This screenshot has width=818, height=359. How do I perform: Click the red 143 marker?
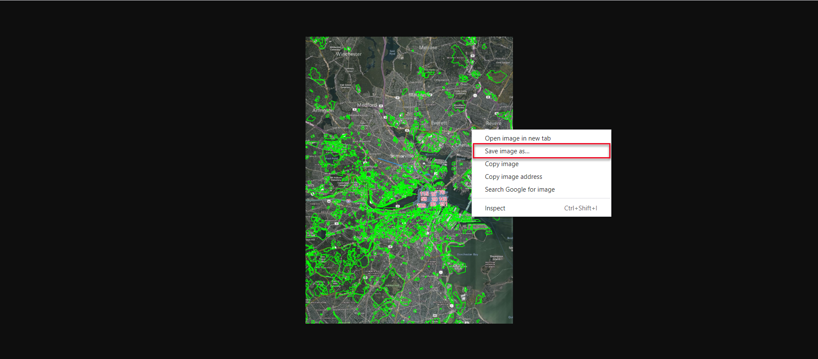click(443, 199)
